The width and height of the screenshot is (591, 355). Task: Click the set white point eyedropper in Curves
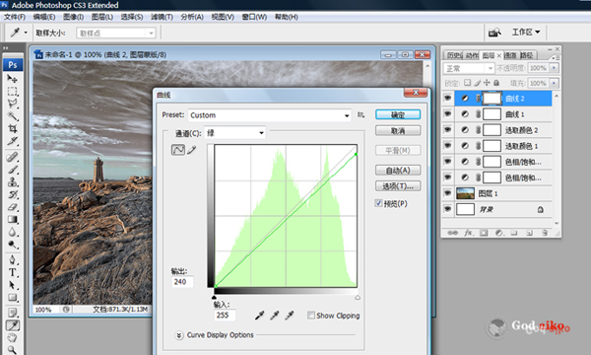[289, 315]
